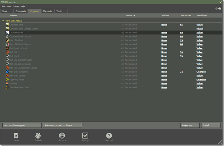The image size is (224, 146).
Task: Sort by the Metascore column header
Action: (186, 15)
